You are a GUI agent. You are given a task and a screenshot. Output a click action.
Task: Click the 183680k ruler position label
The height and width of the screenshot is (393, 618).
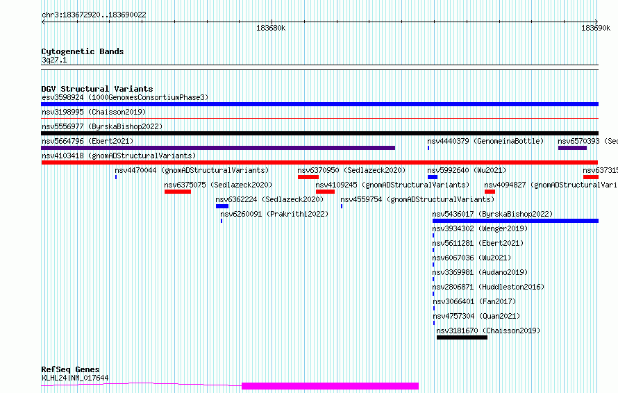point(271,28)
